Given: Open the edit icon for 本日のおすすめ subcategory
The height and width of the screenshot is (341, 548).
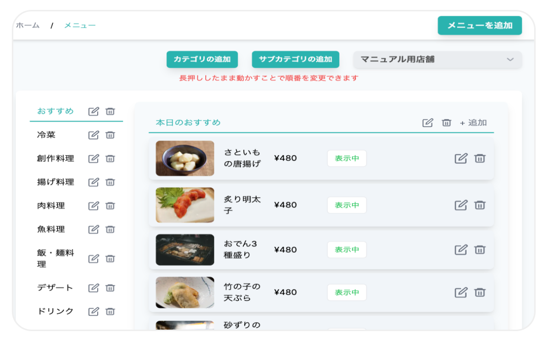Looking at the screenshot, I should 428,123.
